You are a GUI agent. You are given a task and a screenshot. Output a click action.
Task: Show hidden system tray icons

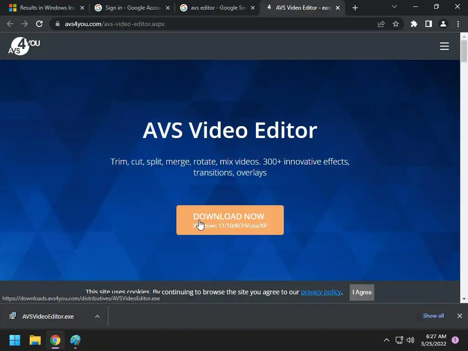[387, 340]
